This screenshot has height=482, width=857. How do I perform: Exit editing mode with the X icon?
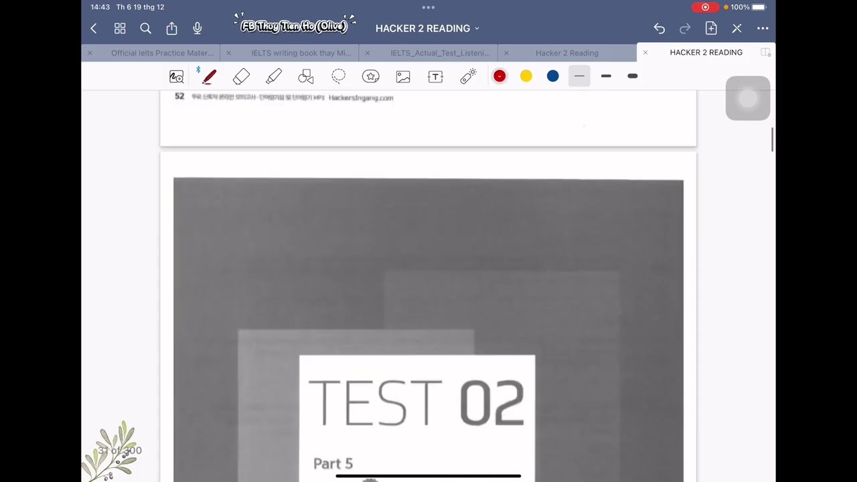(736, 28)
